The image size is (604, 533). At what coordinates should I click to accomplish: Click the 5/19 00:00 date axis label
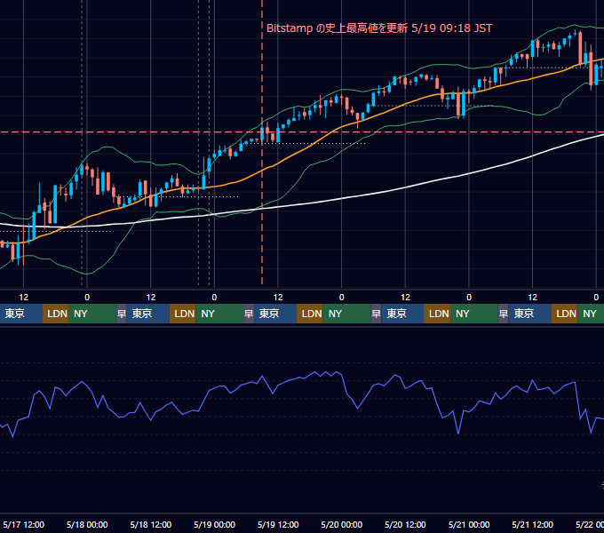point(214,524)
